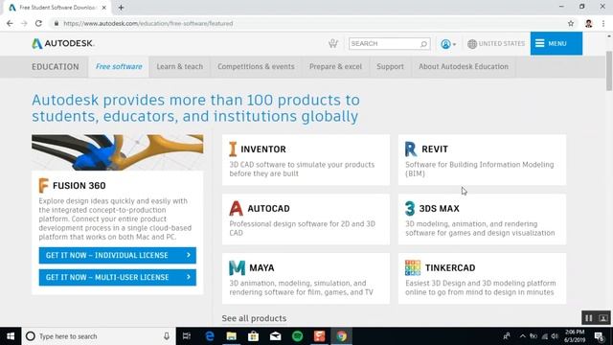
Task: Show hidden system tray icons
Action: click(523, 336)
